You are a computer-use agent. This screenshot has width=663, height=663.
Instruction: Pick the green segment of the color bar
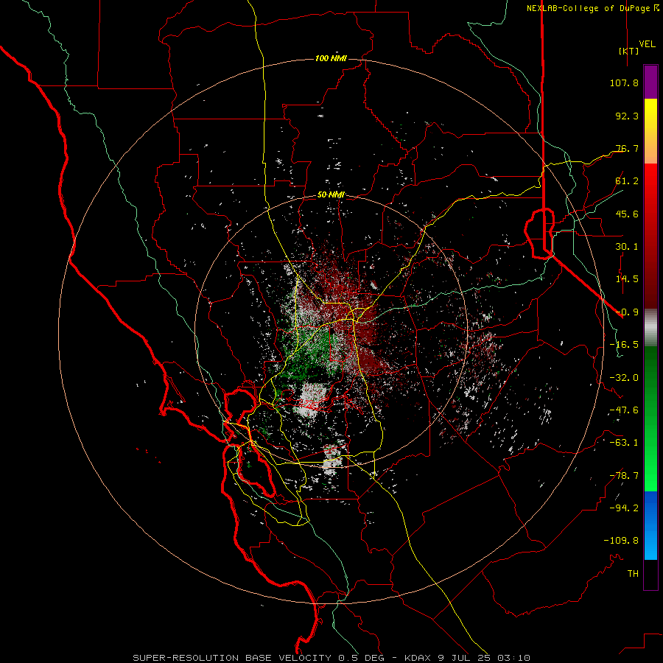(650, 418)
